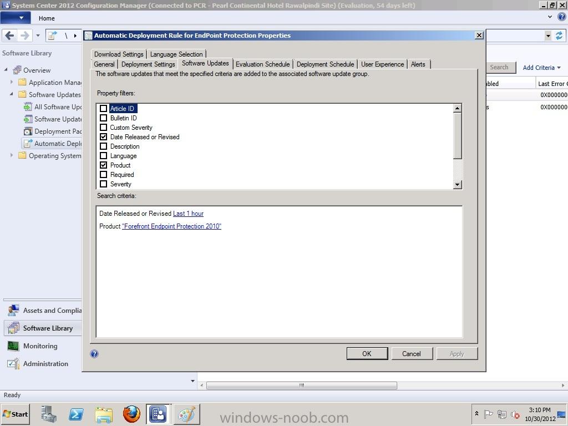Switch to Configuration Manager taskbar icon
Viewport: 568px width, 426px height.
click(158, 414)
